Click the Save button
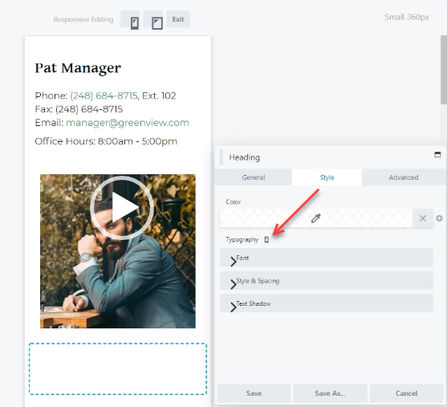The width and height of the screenshot is (447, 407). pyautogui.click(x=254, y=393)
